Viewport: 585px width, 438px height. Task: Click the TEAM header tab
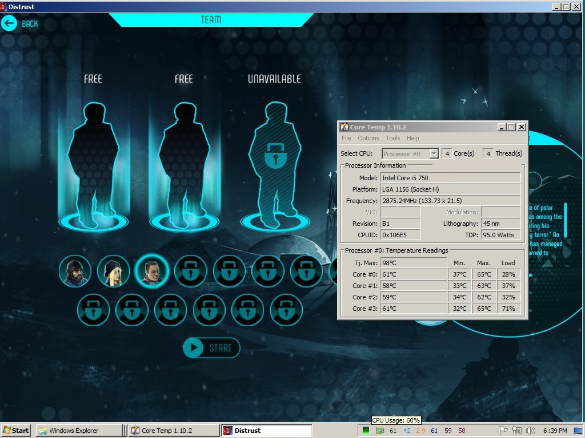tap(211, 20)
